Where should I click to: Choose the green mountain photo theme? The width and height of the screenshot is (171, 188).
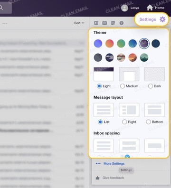[x=144, y=57]
